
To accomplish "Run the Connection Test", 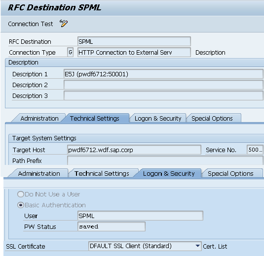I will [31, 24].
